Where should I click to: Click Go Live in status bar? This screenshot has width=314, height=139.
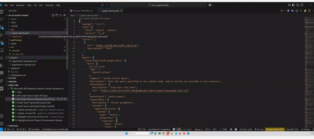point(259,129)
